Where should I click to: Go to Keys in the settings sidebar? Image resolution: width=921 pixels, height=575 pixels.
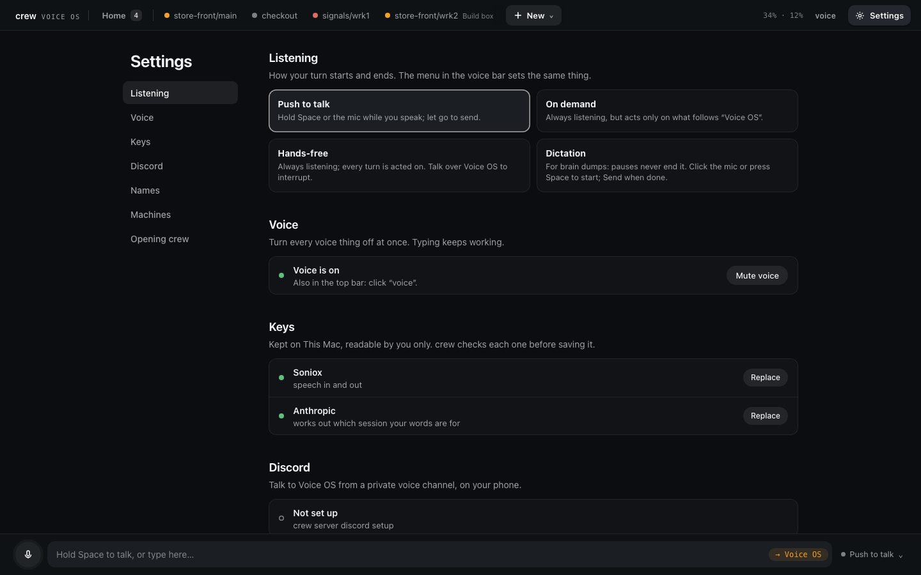(180, 142)
